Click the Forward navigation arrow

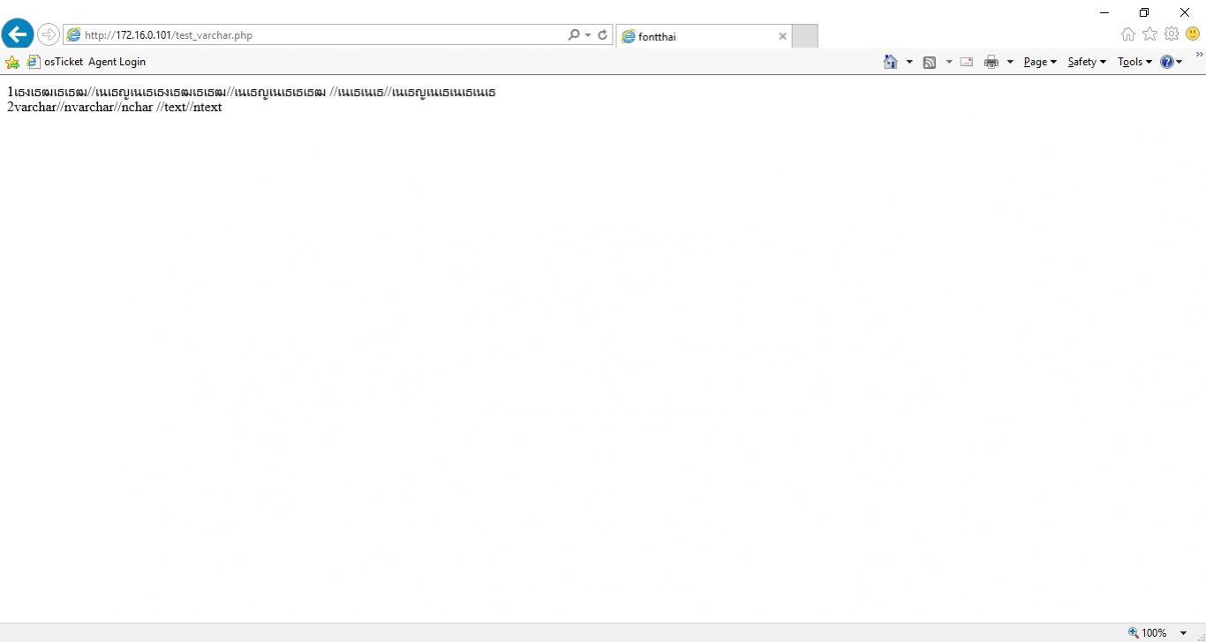[49, 35]
